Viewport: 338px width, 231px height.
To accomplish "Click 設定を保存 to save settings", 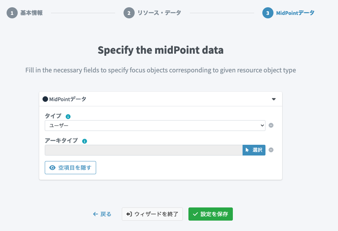I will pyautogui.click(x=210, y=214).
